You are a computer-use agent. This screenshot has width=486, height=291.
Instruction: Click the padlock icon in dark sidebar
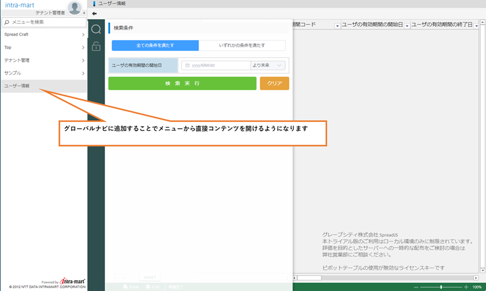[x=96, y=46]
